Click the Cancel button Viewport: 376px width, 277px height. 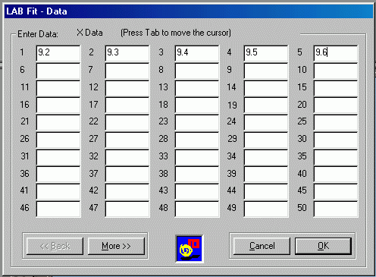[x=262, y=246]
